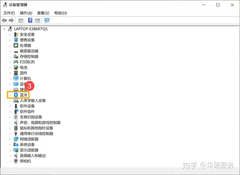Click the Device Manager title bar icon

coord(5,5)
